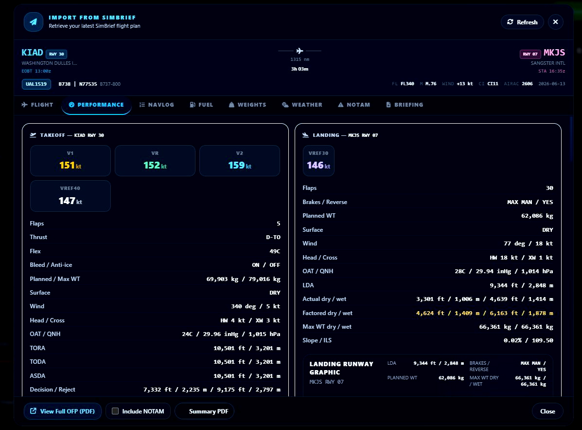Image resolution: width=582 pixels, height=430 pixels.
Task: Select the VR 152 kt speed card
Action: click(155, 161)
